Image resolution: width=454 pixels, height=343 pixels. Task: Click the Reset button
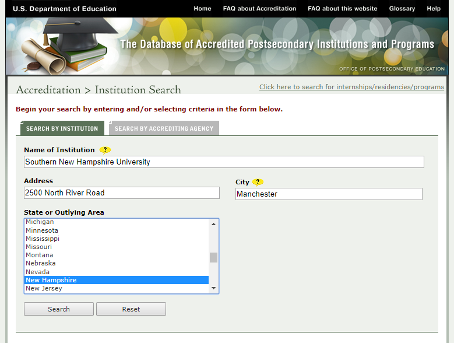[x=131, y=309]
